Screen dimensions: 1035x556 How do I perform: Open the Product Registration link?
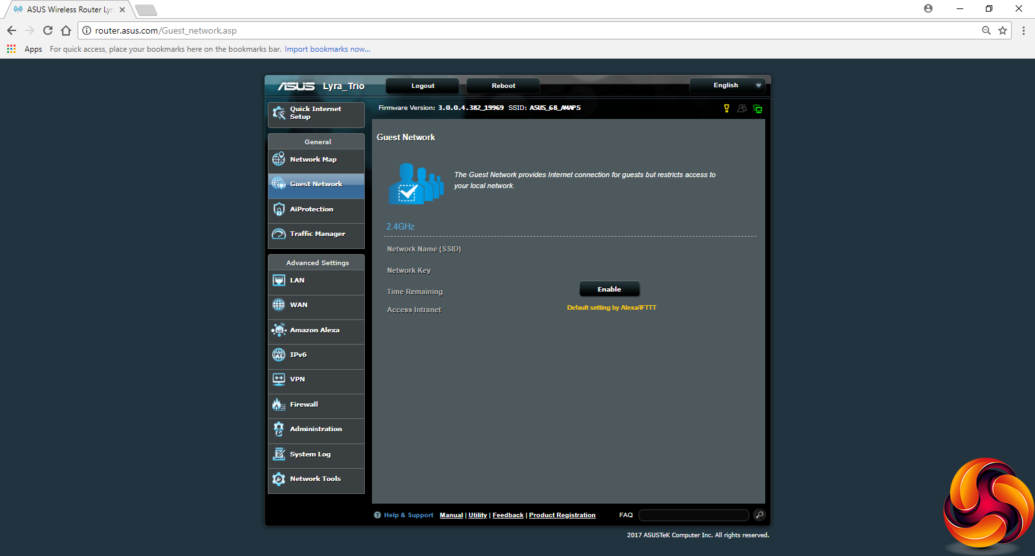tap(562, 515)
